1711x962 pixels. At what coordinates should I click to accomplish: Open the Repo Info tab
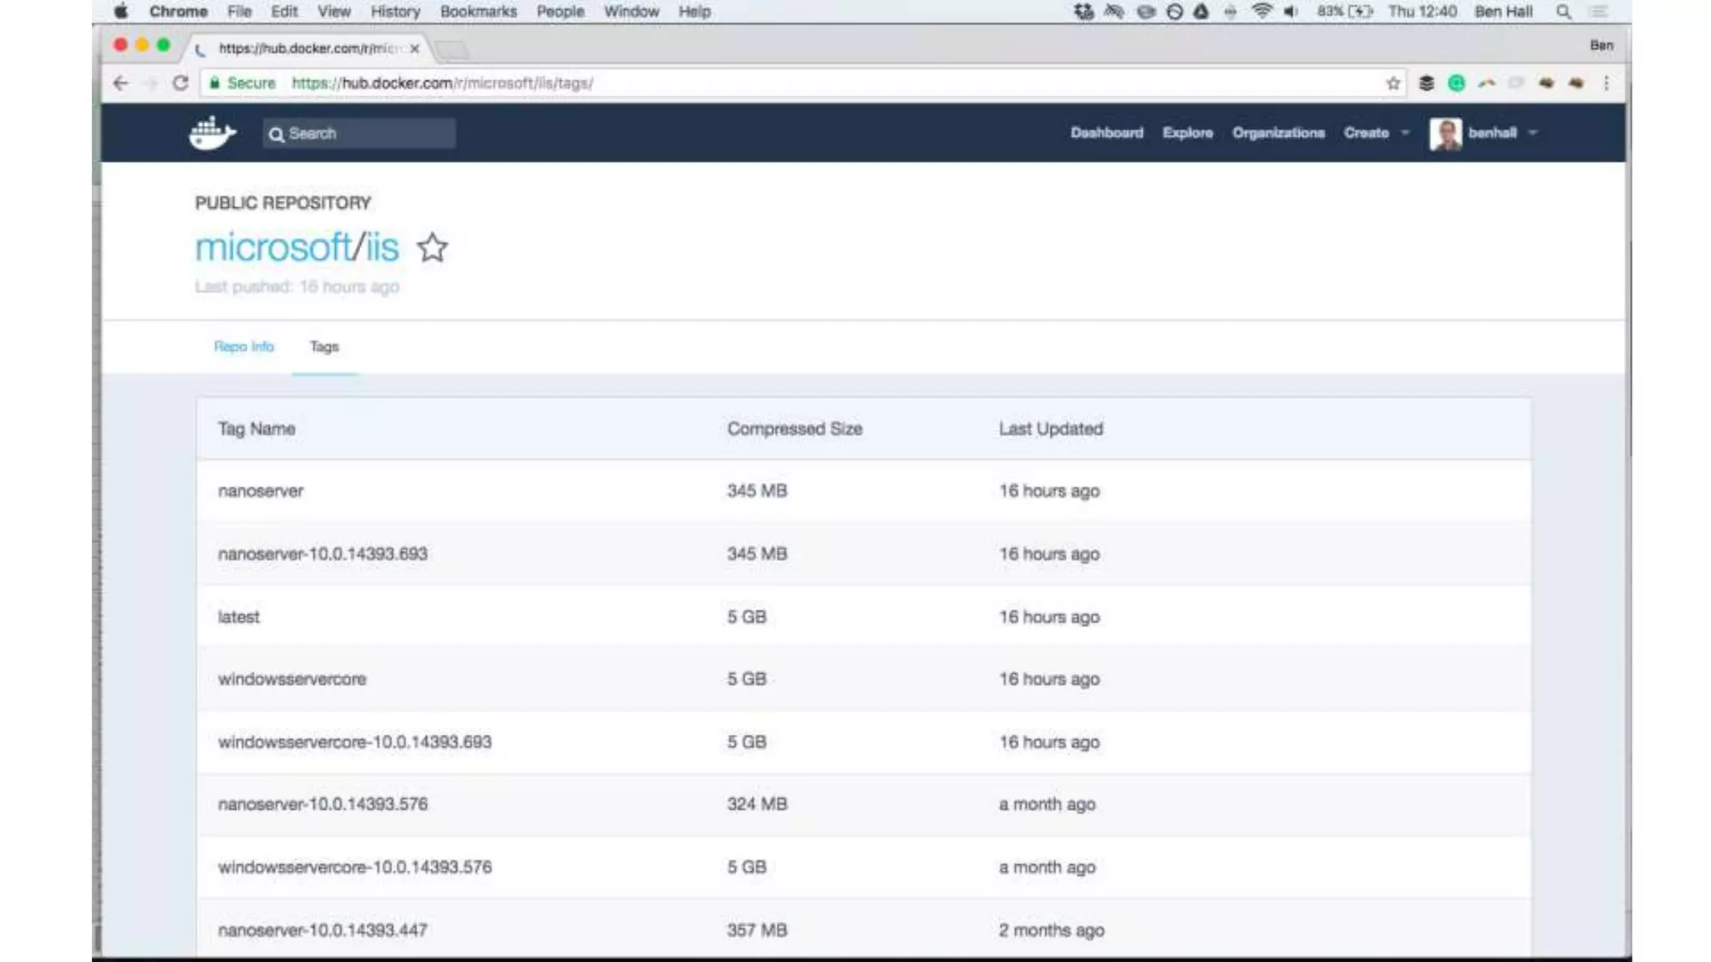tap(243, 347)
